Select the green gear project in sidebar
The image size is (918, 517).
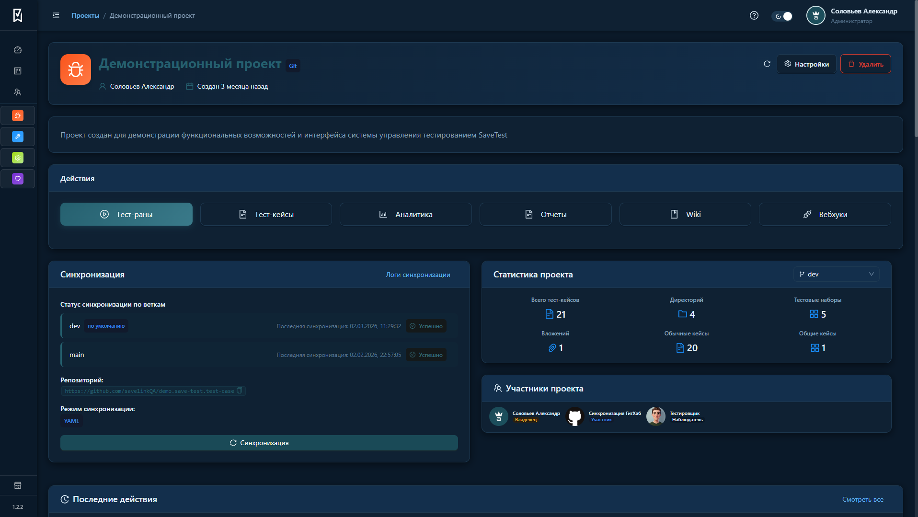18,158
